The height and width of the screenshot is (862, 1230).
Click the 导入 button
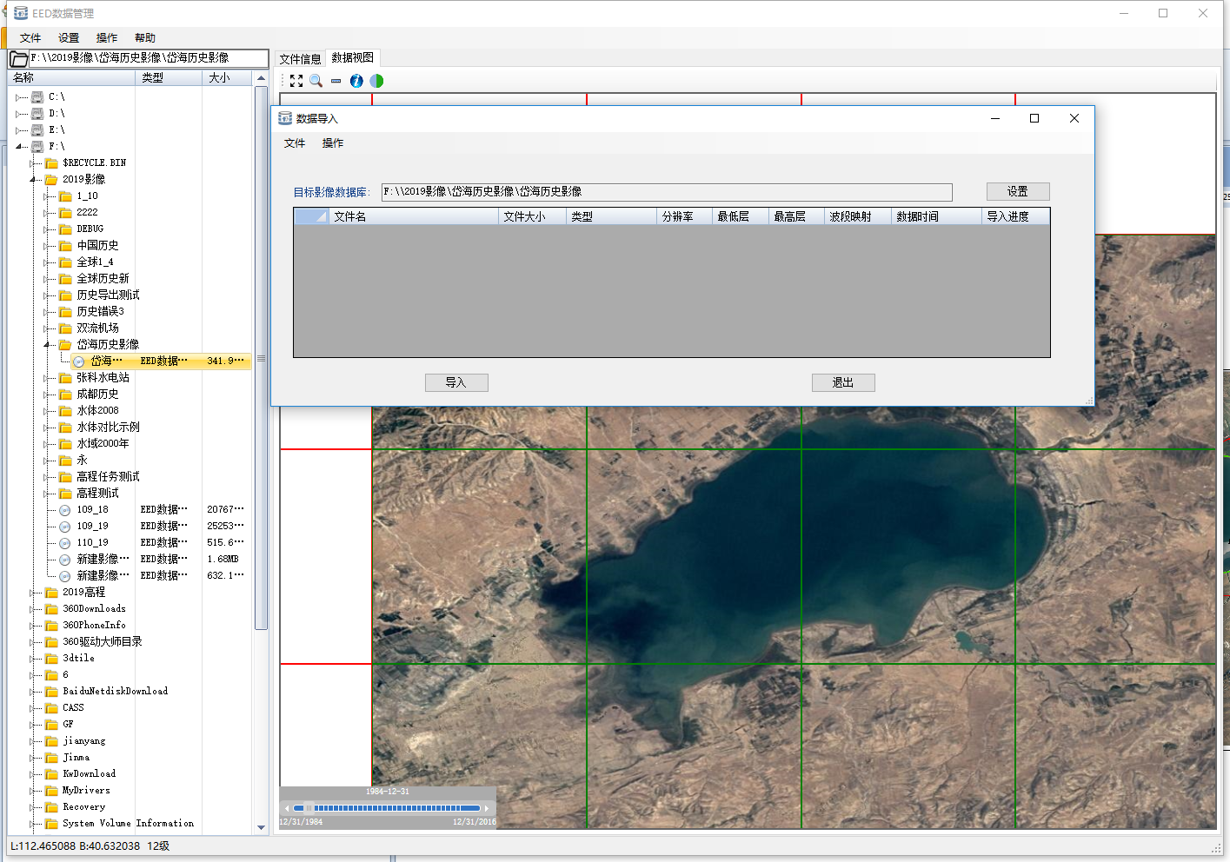(x=456, y=383)
